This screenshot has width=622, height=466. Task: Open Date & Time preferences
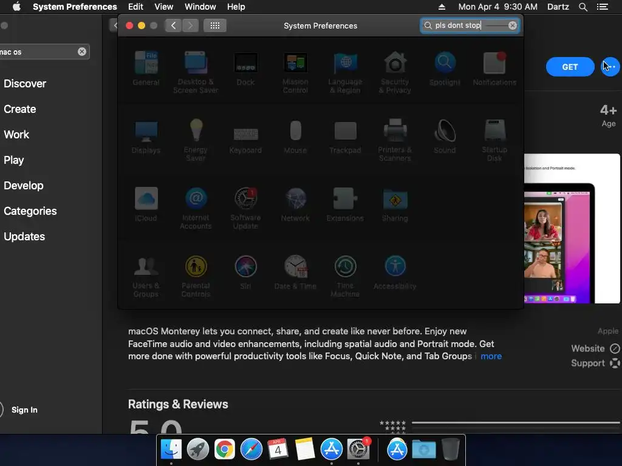click(x=295, y=272)
